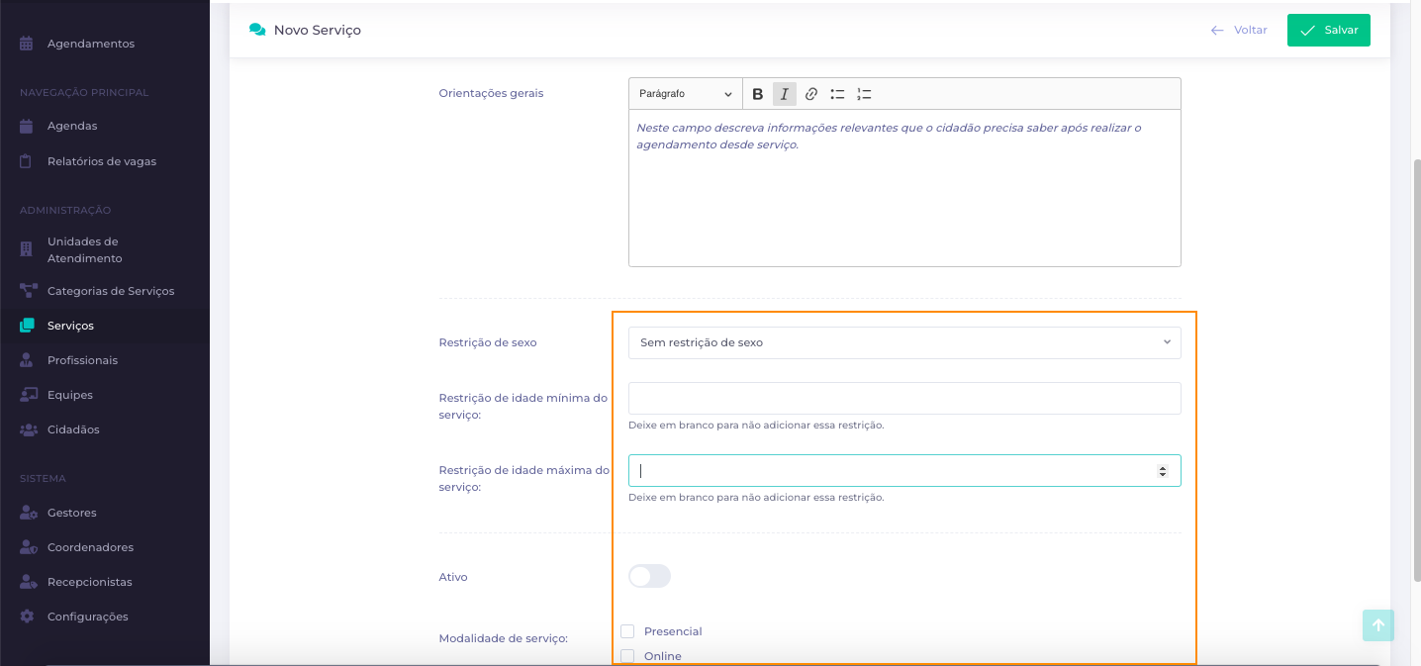1421x666 pixels.
Task: Click the Recepcionistas sidebar icon
Action: (28, 582)
